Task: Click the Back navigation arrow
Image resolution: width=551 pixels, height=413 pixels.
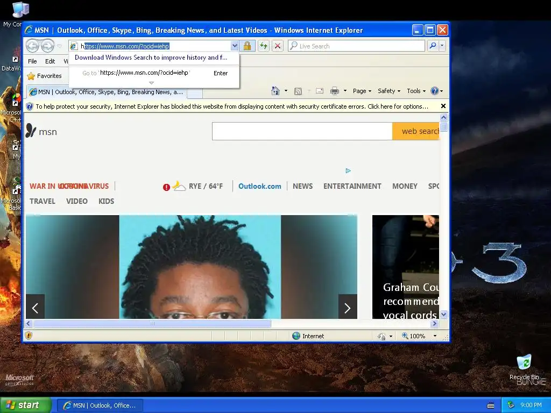Action: (x=32, y=46)
